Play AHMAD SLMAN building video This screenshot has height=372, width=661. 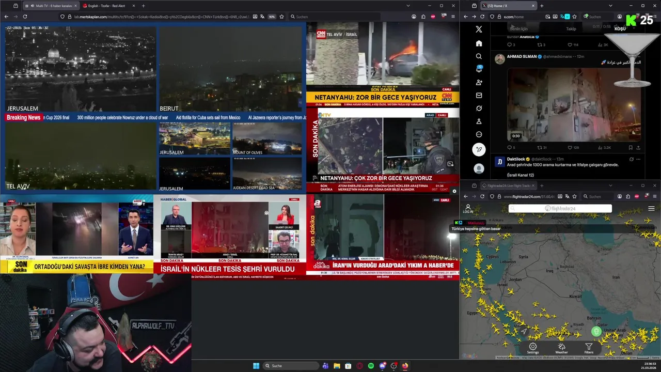pos(574,105)
